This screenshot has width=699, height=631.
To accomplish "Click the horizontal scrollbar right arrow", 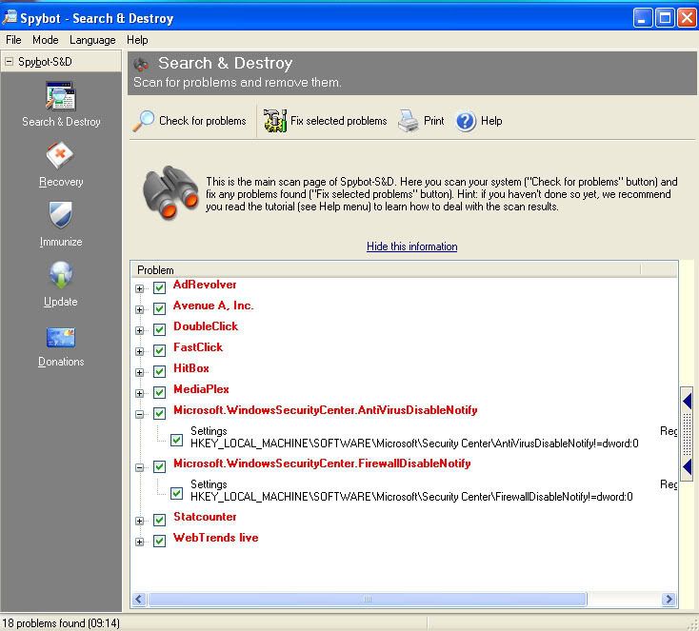I will pyautogui.click(x=669, y=600).
